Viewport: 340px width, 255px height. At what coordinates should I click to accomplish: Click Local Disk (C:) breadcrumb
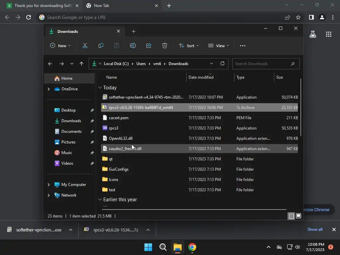click(x=116, y=64)
